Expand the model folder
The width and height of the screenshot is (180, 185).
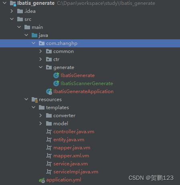(x=40, y=124)
